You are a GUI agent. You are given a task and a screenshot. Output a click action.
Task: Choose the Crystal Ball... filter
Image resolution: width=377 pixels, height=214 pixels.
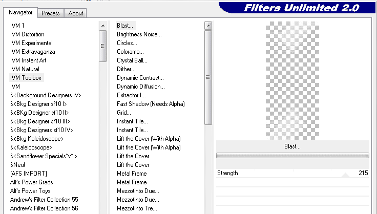pos(132,60)
